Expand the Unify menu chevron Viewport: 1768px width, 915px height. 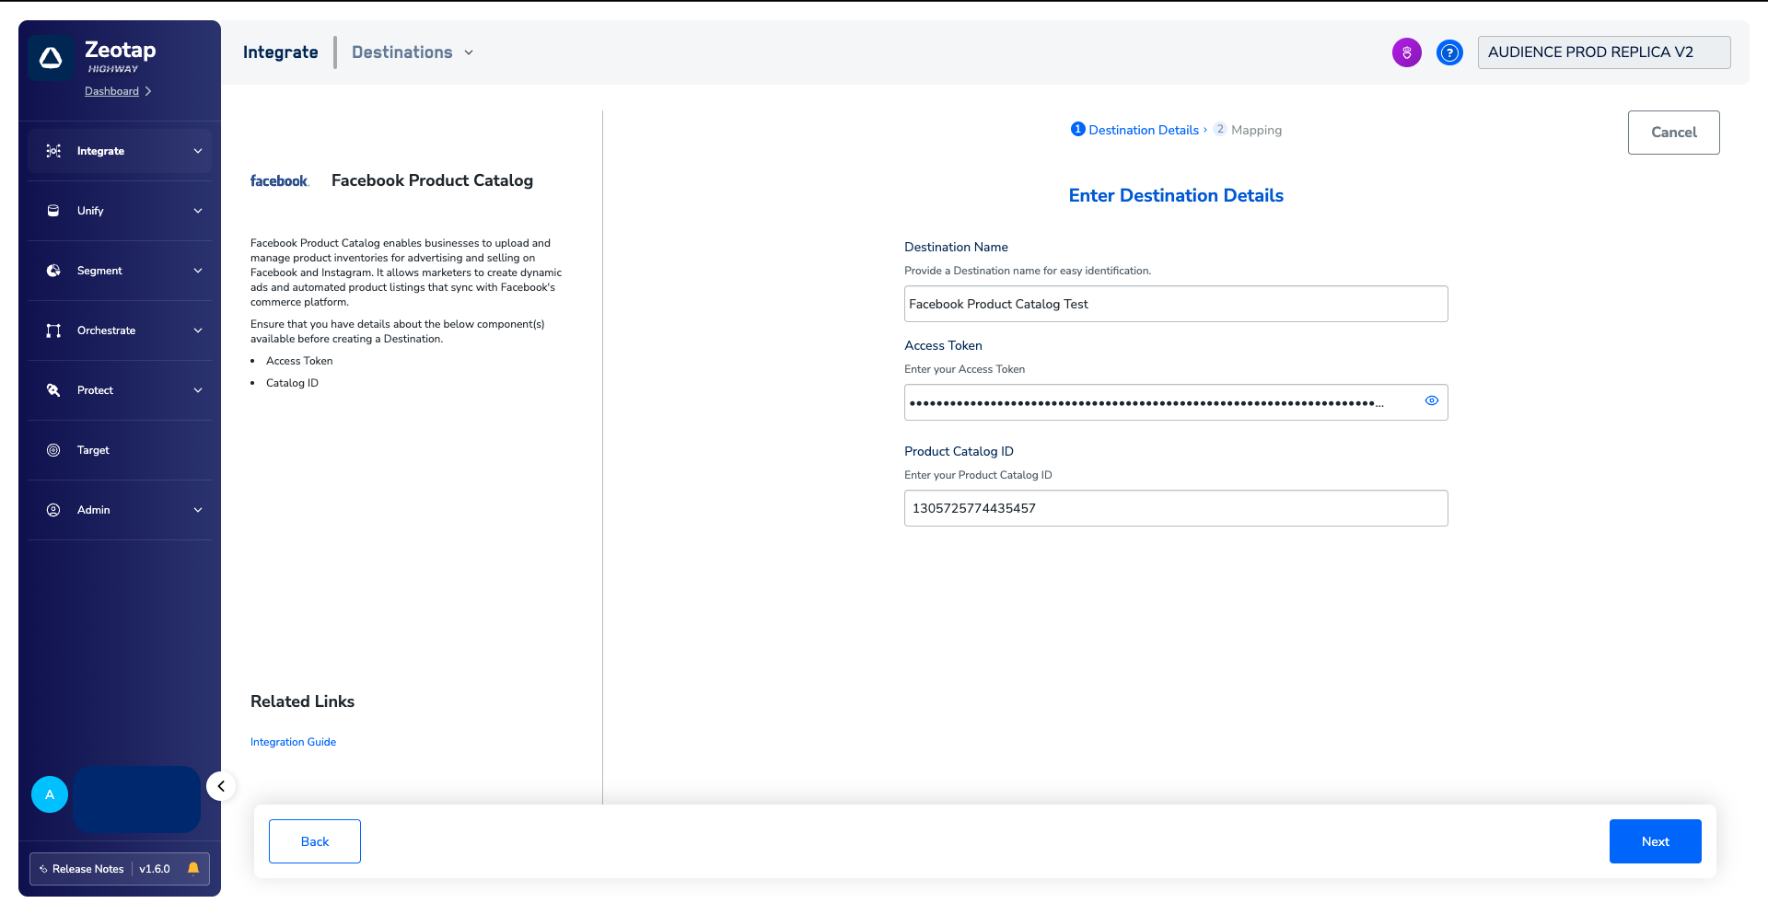[198, 211]
